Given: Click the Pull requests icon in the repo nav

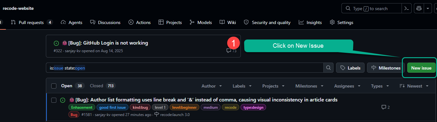Looking at the screenshot, I should [x=13, y=22].
